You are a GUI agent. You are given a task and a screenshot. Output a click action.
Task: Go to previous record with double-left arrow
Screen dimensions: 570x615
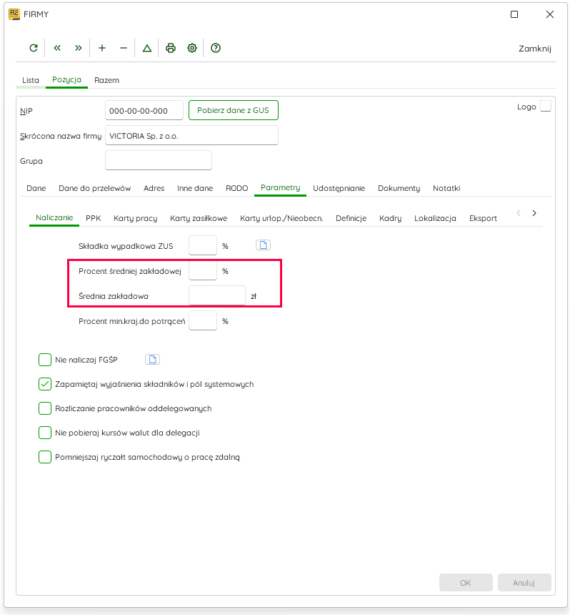click(x=57, y=48)
